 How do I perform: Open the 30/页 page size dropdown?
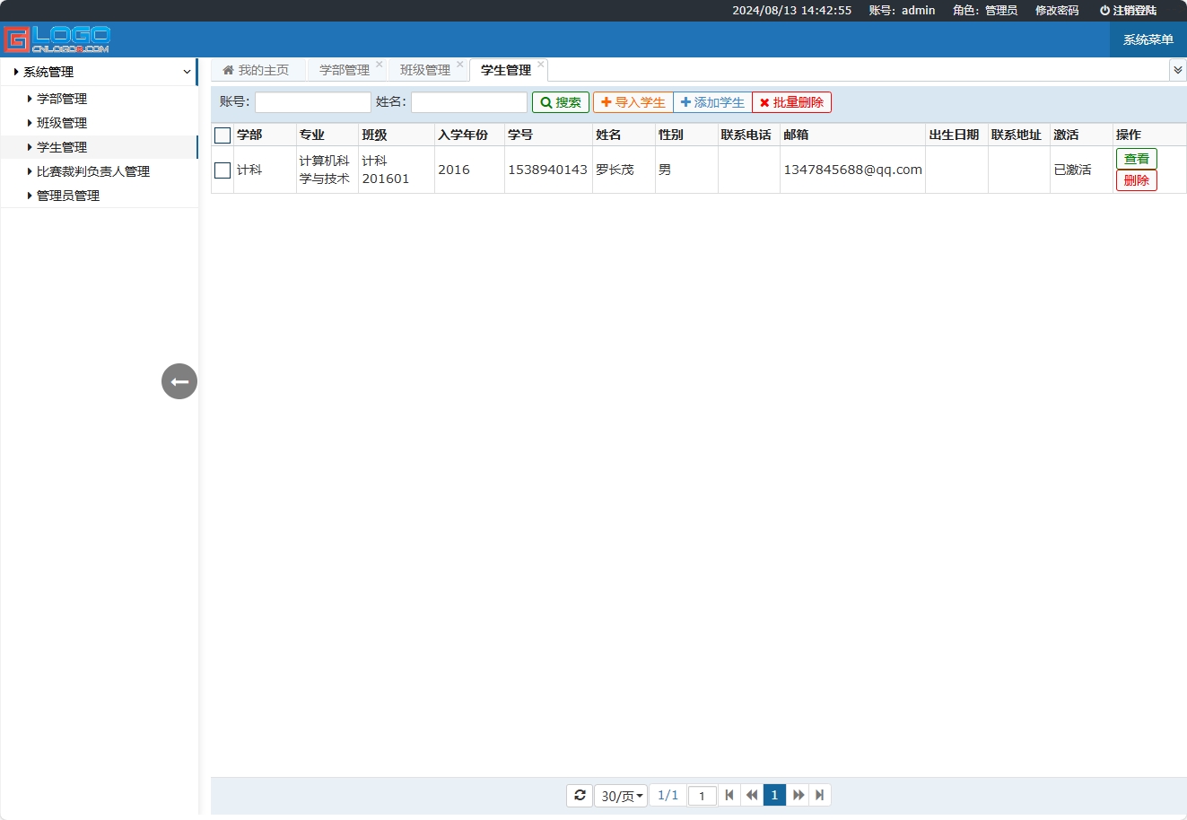click(x=620, y=795)
